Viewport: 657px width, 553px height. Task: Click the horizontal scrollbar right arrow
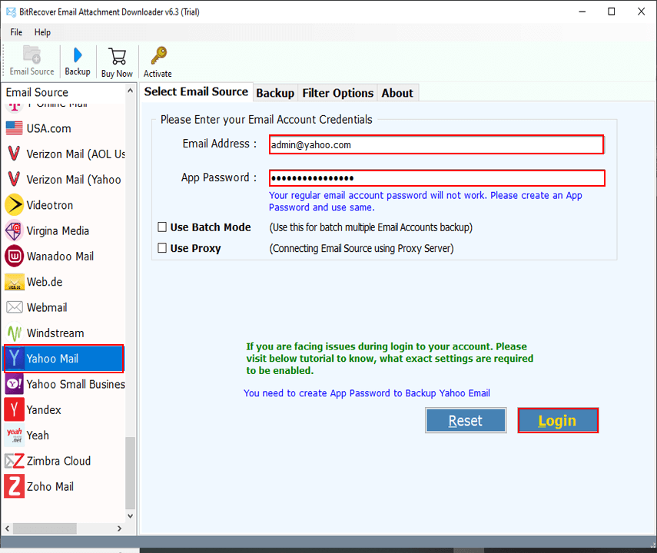(x=118, y=529)
